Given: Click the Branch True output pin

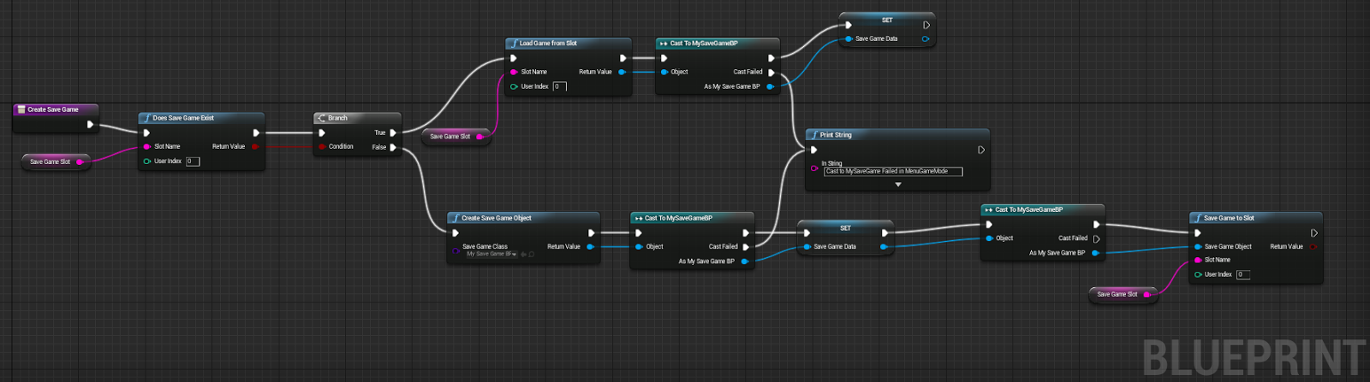Looking at the screenshot, I should click(x=393, y=132).
